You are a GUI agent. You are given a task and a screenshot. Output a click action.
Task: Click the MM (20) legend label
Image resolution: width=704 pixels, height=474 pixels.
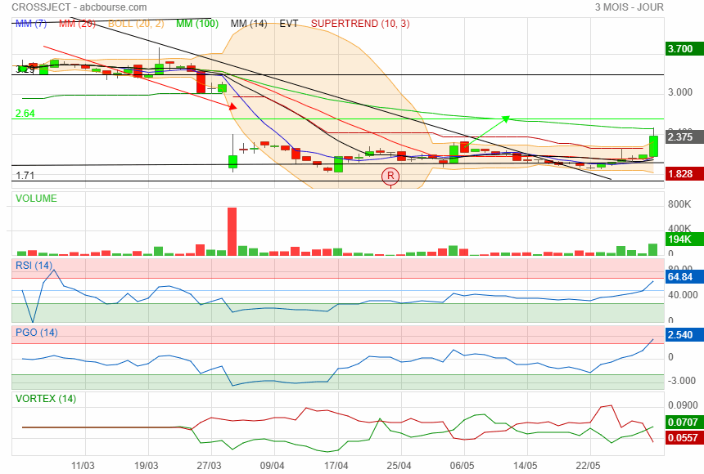(77, 24)
